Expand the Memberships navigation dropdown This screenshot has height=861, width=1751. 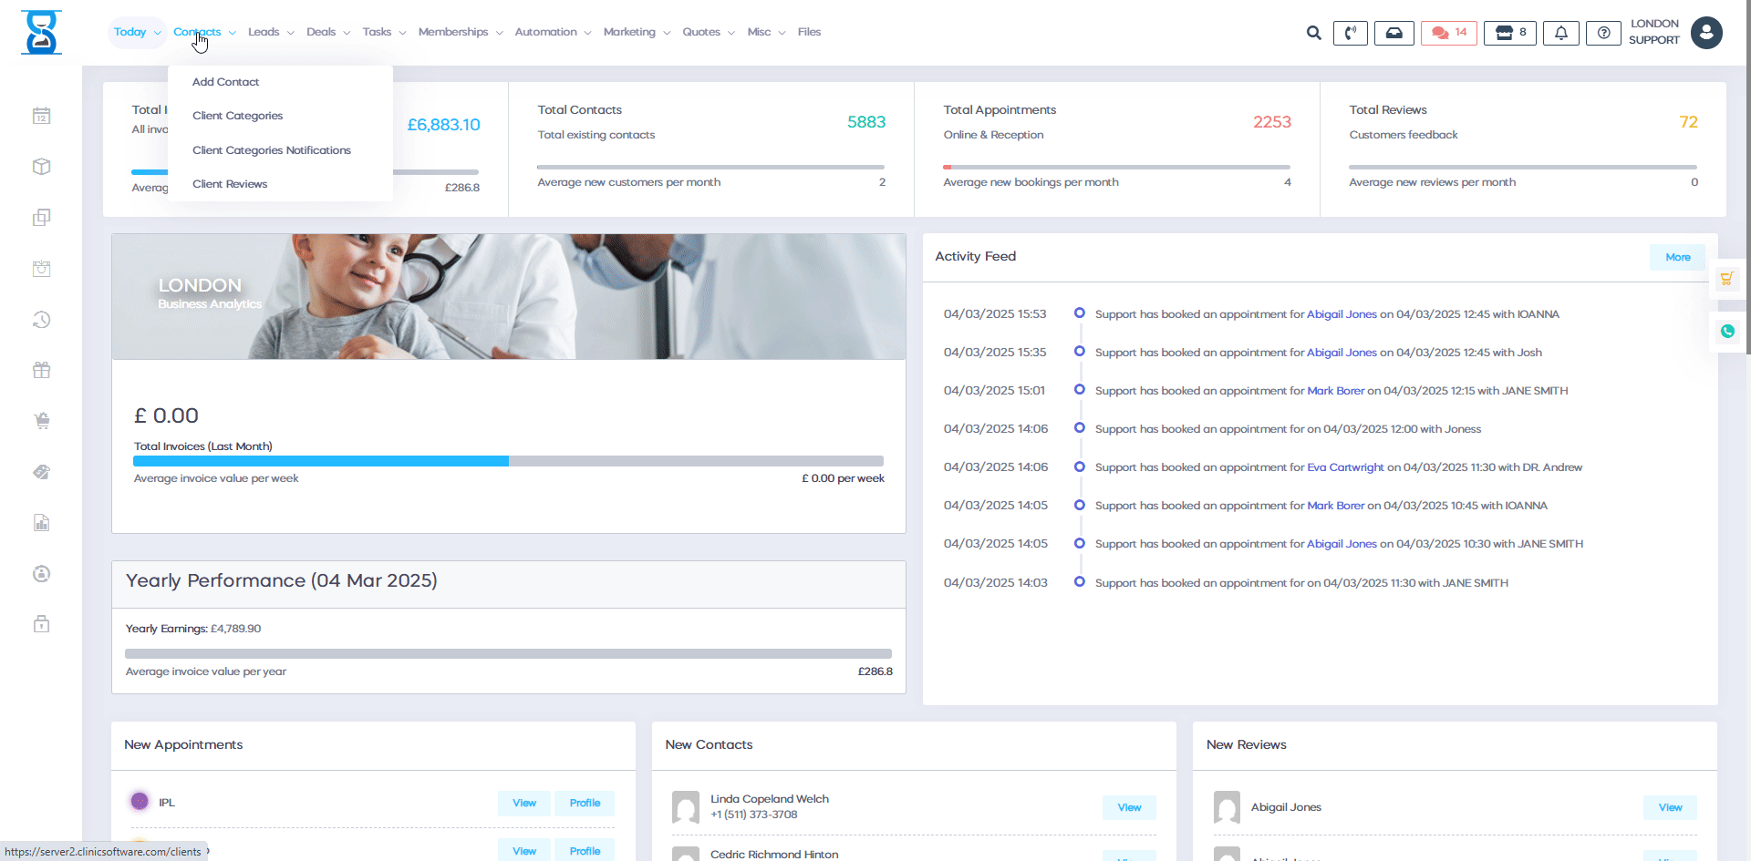coord(453,31)
